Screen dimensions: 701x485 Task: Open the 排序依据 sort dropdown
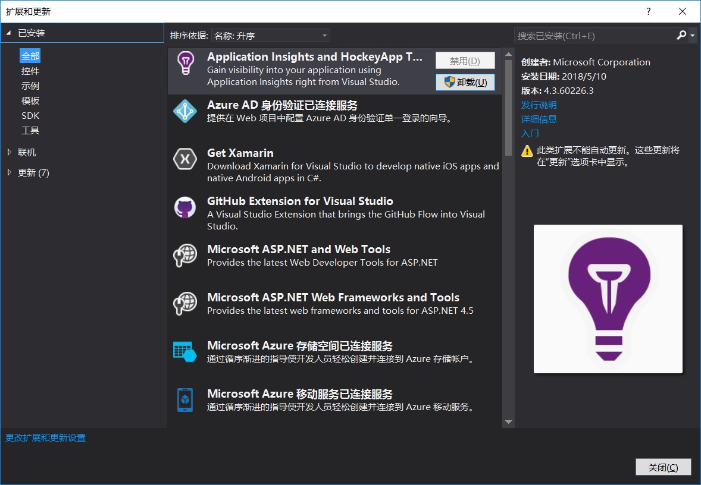click(x=271, y=36)
